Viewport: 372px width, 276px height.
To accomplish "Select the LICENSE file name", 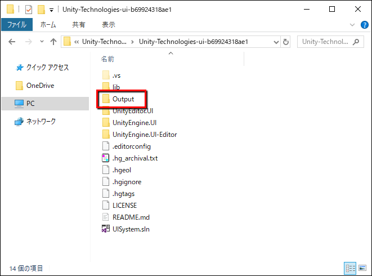I will point(124,206).
